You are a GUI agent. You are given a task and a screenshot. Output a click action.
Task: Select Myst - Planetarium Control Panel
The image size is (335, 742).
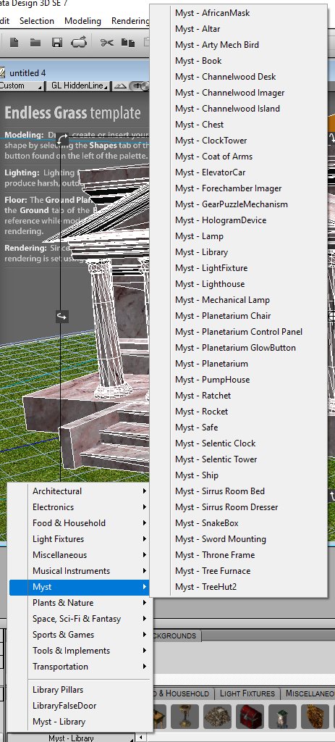(239, 332)
